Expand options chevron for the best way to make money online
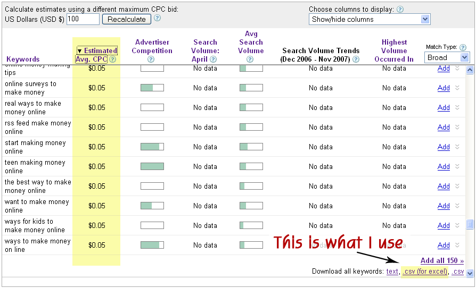The image size is (476, 288). (457, 187)
